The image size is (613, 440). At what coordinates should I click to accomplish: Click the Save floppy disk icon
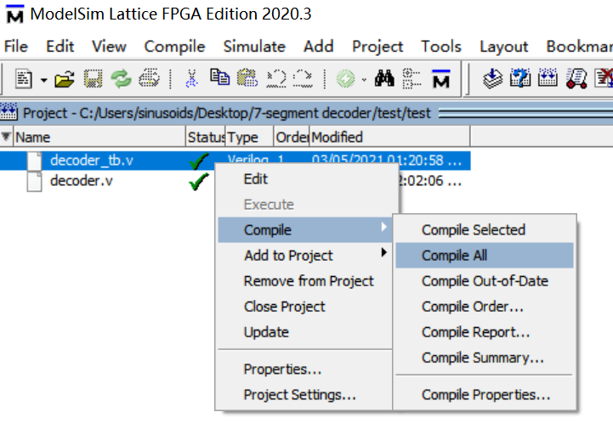[x=93, y=79]
